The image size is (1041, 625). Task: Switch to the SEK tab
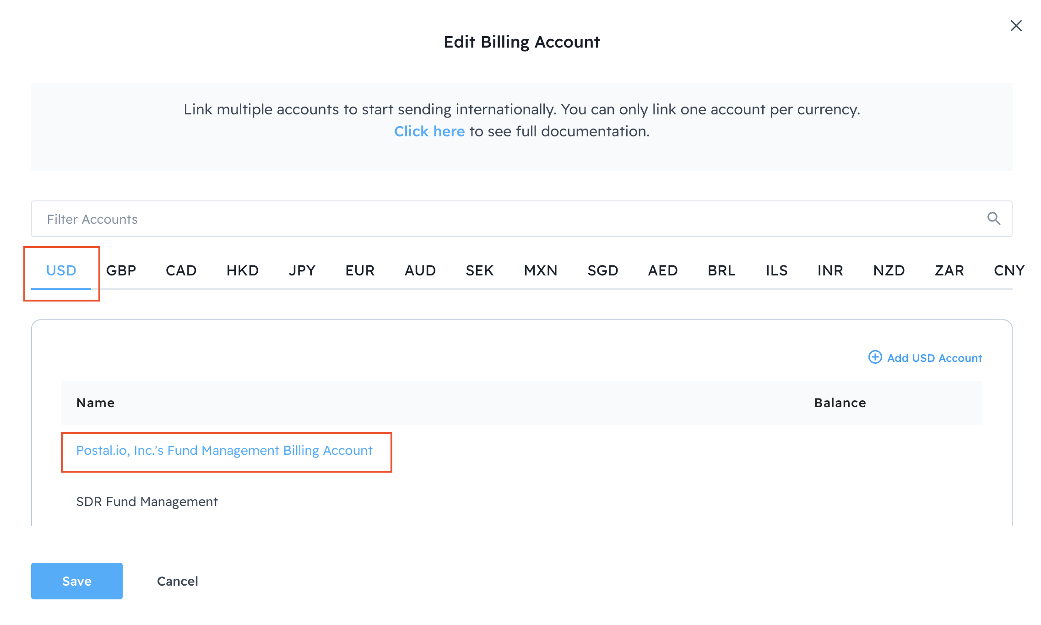click(479, 270)
